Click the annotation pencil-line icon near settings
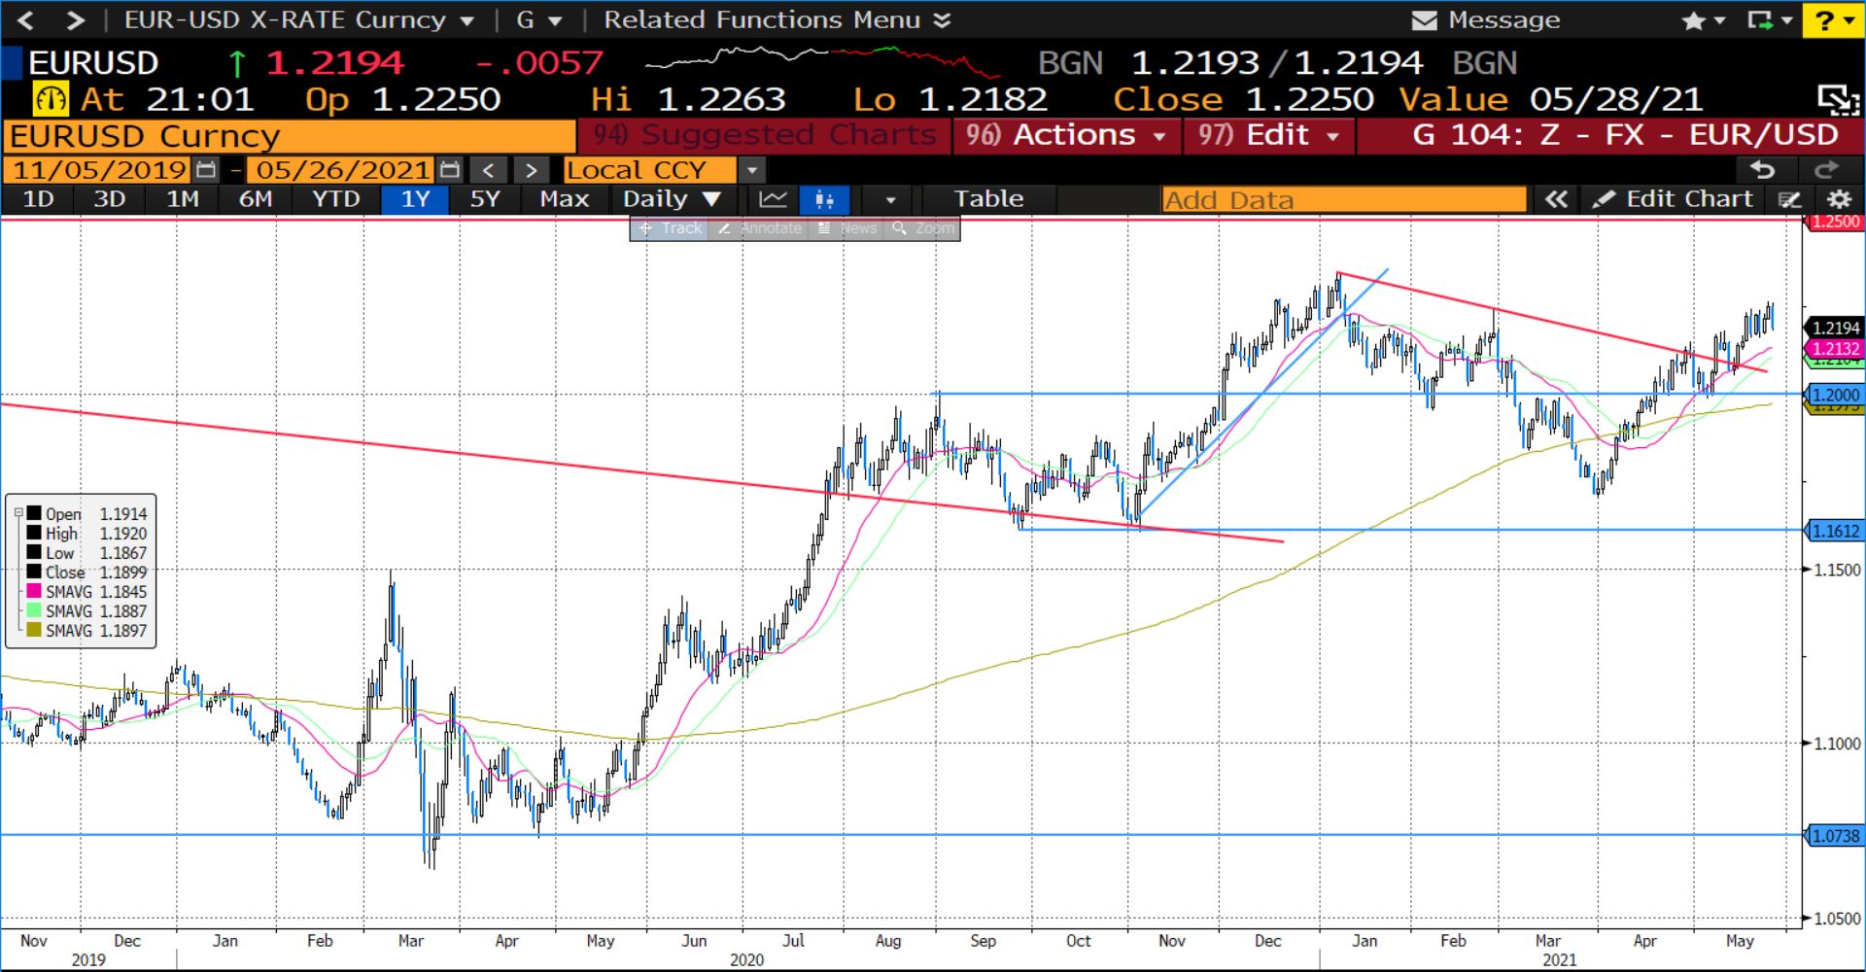 click(1789, 200)
